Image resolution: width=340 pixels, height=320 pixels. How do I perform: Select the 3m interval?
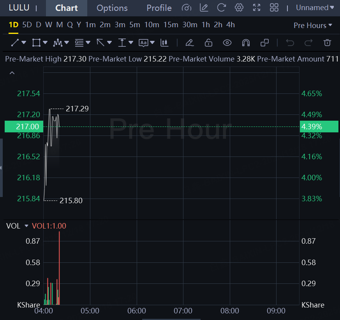[x=120, y=25]
